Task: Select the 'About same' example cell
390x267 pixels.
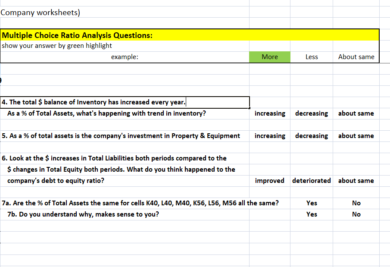Action: click(x=356, y=57)
